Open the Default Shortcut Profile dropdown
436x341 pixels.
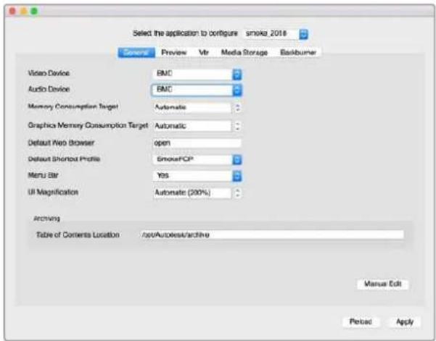tap(197, 159)
